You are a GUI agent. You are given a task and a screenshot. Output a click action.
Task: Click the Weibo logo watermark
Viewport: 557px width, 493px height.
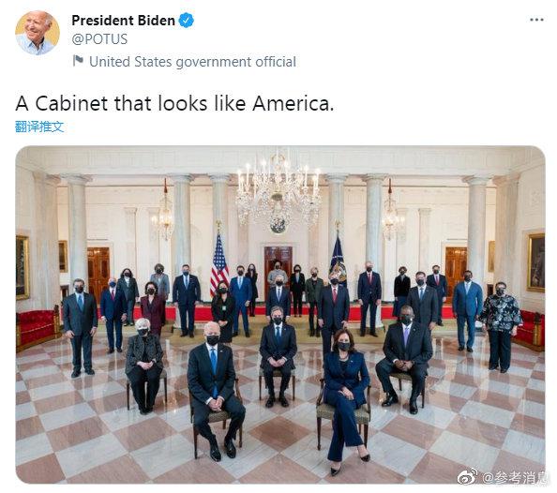(x=467, y=477)
